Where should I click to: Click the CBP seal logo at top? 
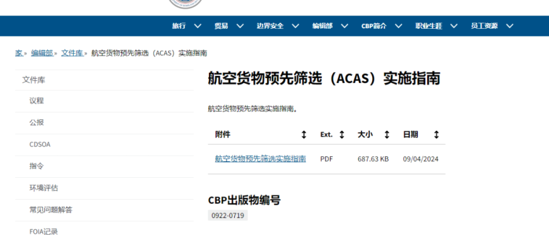click(x=185, y=4)
